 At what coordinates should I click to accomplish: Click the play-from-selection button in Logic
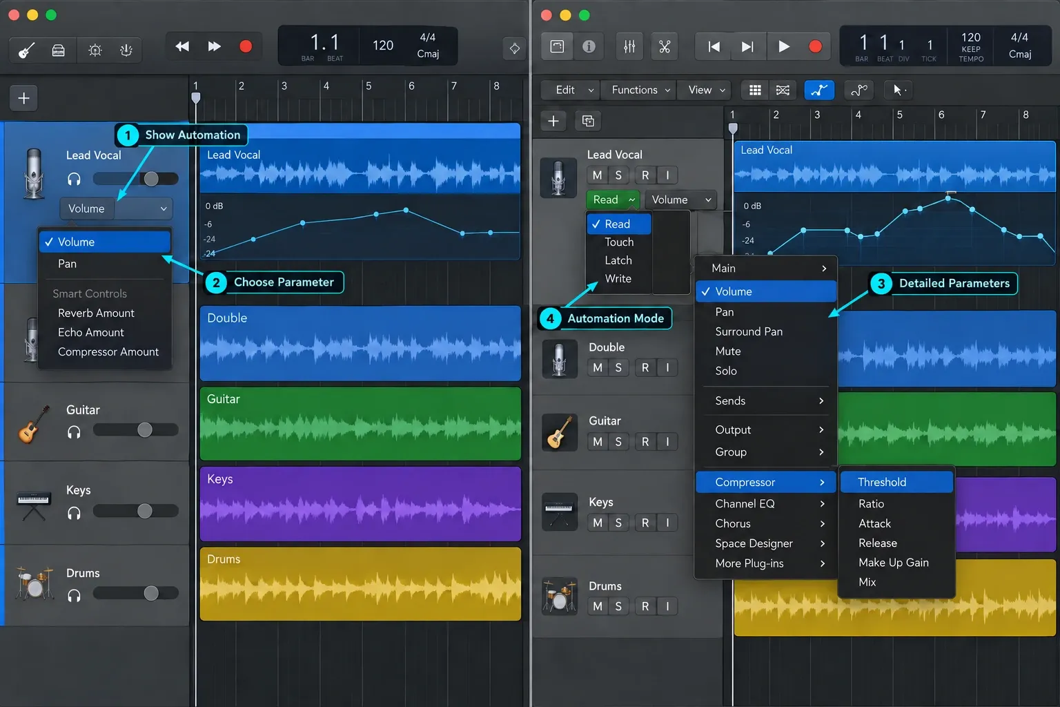(x=747, y=46)
